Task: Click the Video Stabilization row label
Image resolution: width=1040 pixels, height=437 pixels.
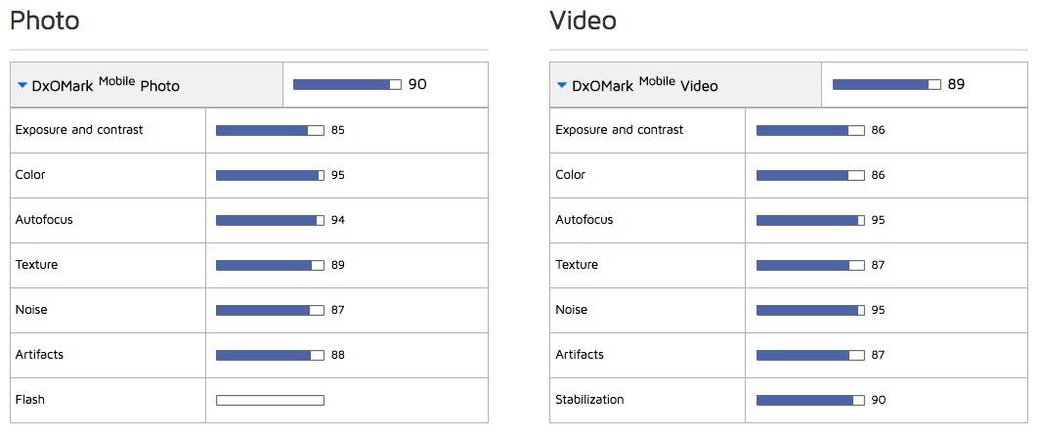Action: pyautogui.click(x=589, y=399)
